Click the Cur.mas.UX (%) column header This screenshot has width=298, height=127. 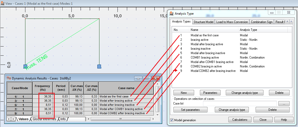point(76,88)
